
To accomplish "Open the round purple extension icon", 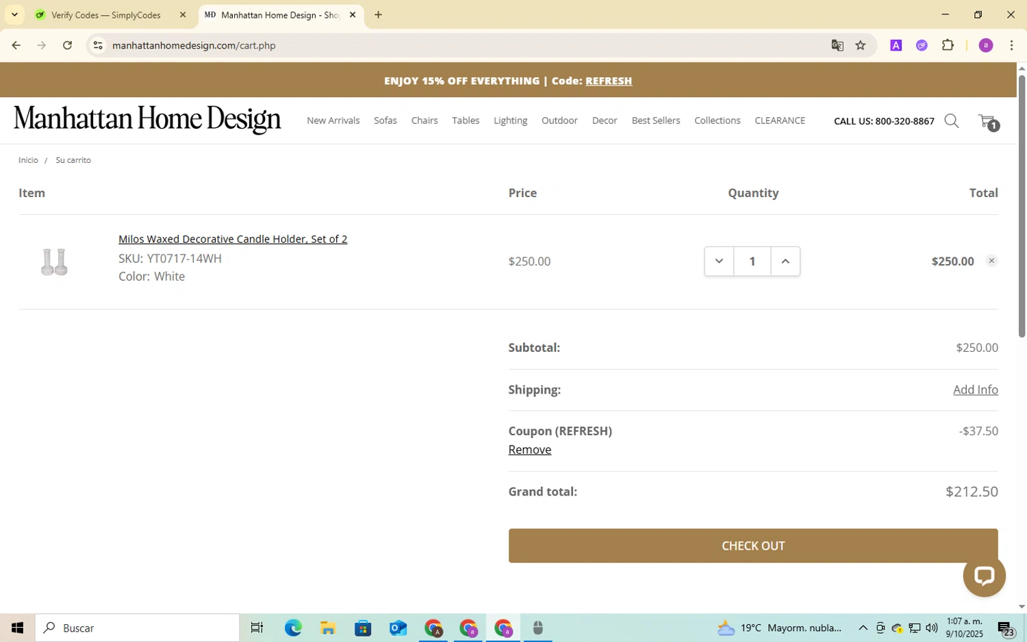I will [922, 45].
